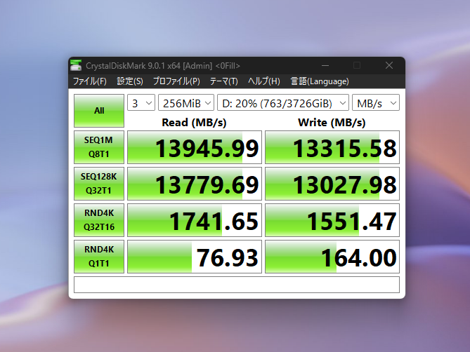Open the ヘルプ(H) menu

pos(263,81)
